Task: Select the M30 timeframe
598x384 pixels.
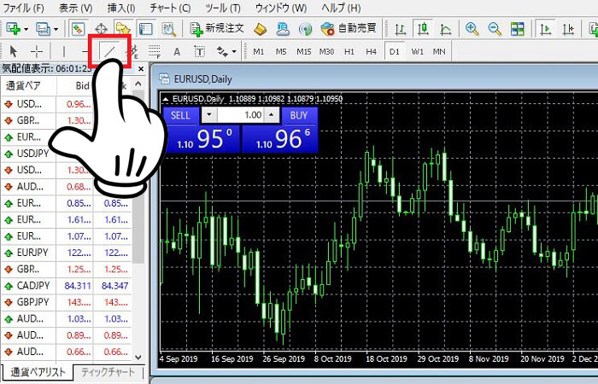Action: [x=326, y=51]
